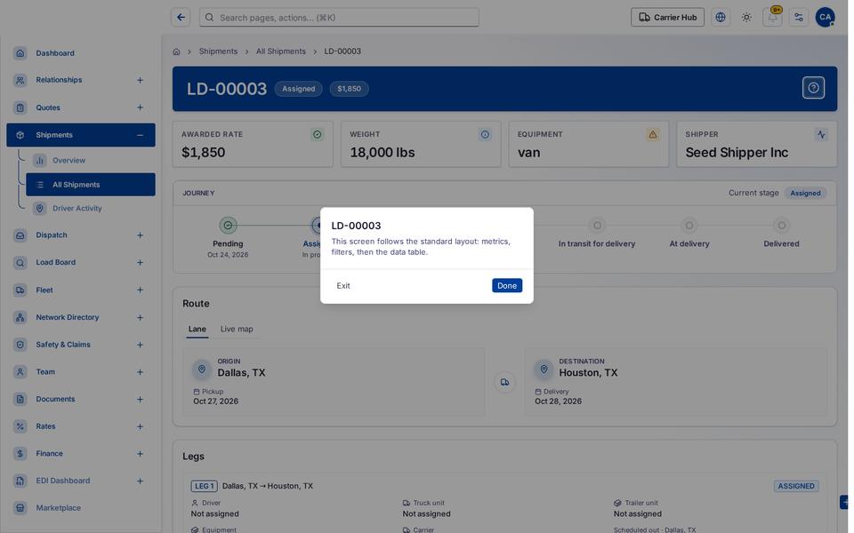Viewport: 854px width, 533px height.
Task: Open the language globe icon
Action: point(721,18)
